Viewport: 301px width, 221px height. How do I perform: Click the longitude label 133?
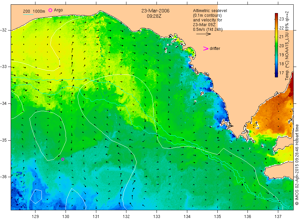[157, 217]
